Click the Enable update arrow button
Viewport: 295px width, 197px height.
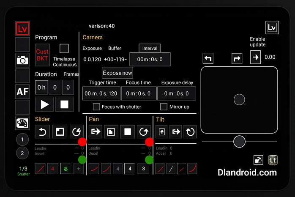point(256,57)
